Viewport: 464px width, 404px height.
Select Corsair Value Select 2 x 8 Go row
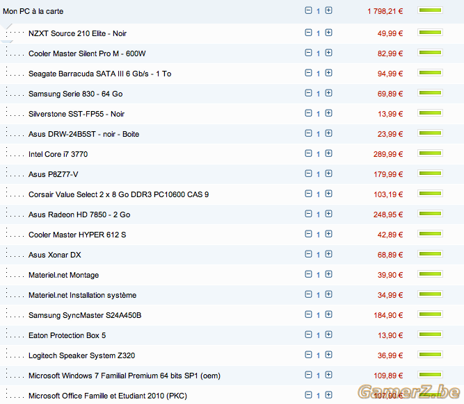pyautogui.click(x=232, y=194)
